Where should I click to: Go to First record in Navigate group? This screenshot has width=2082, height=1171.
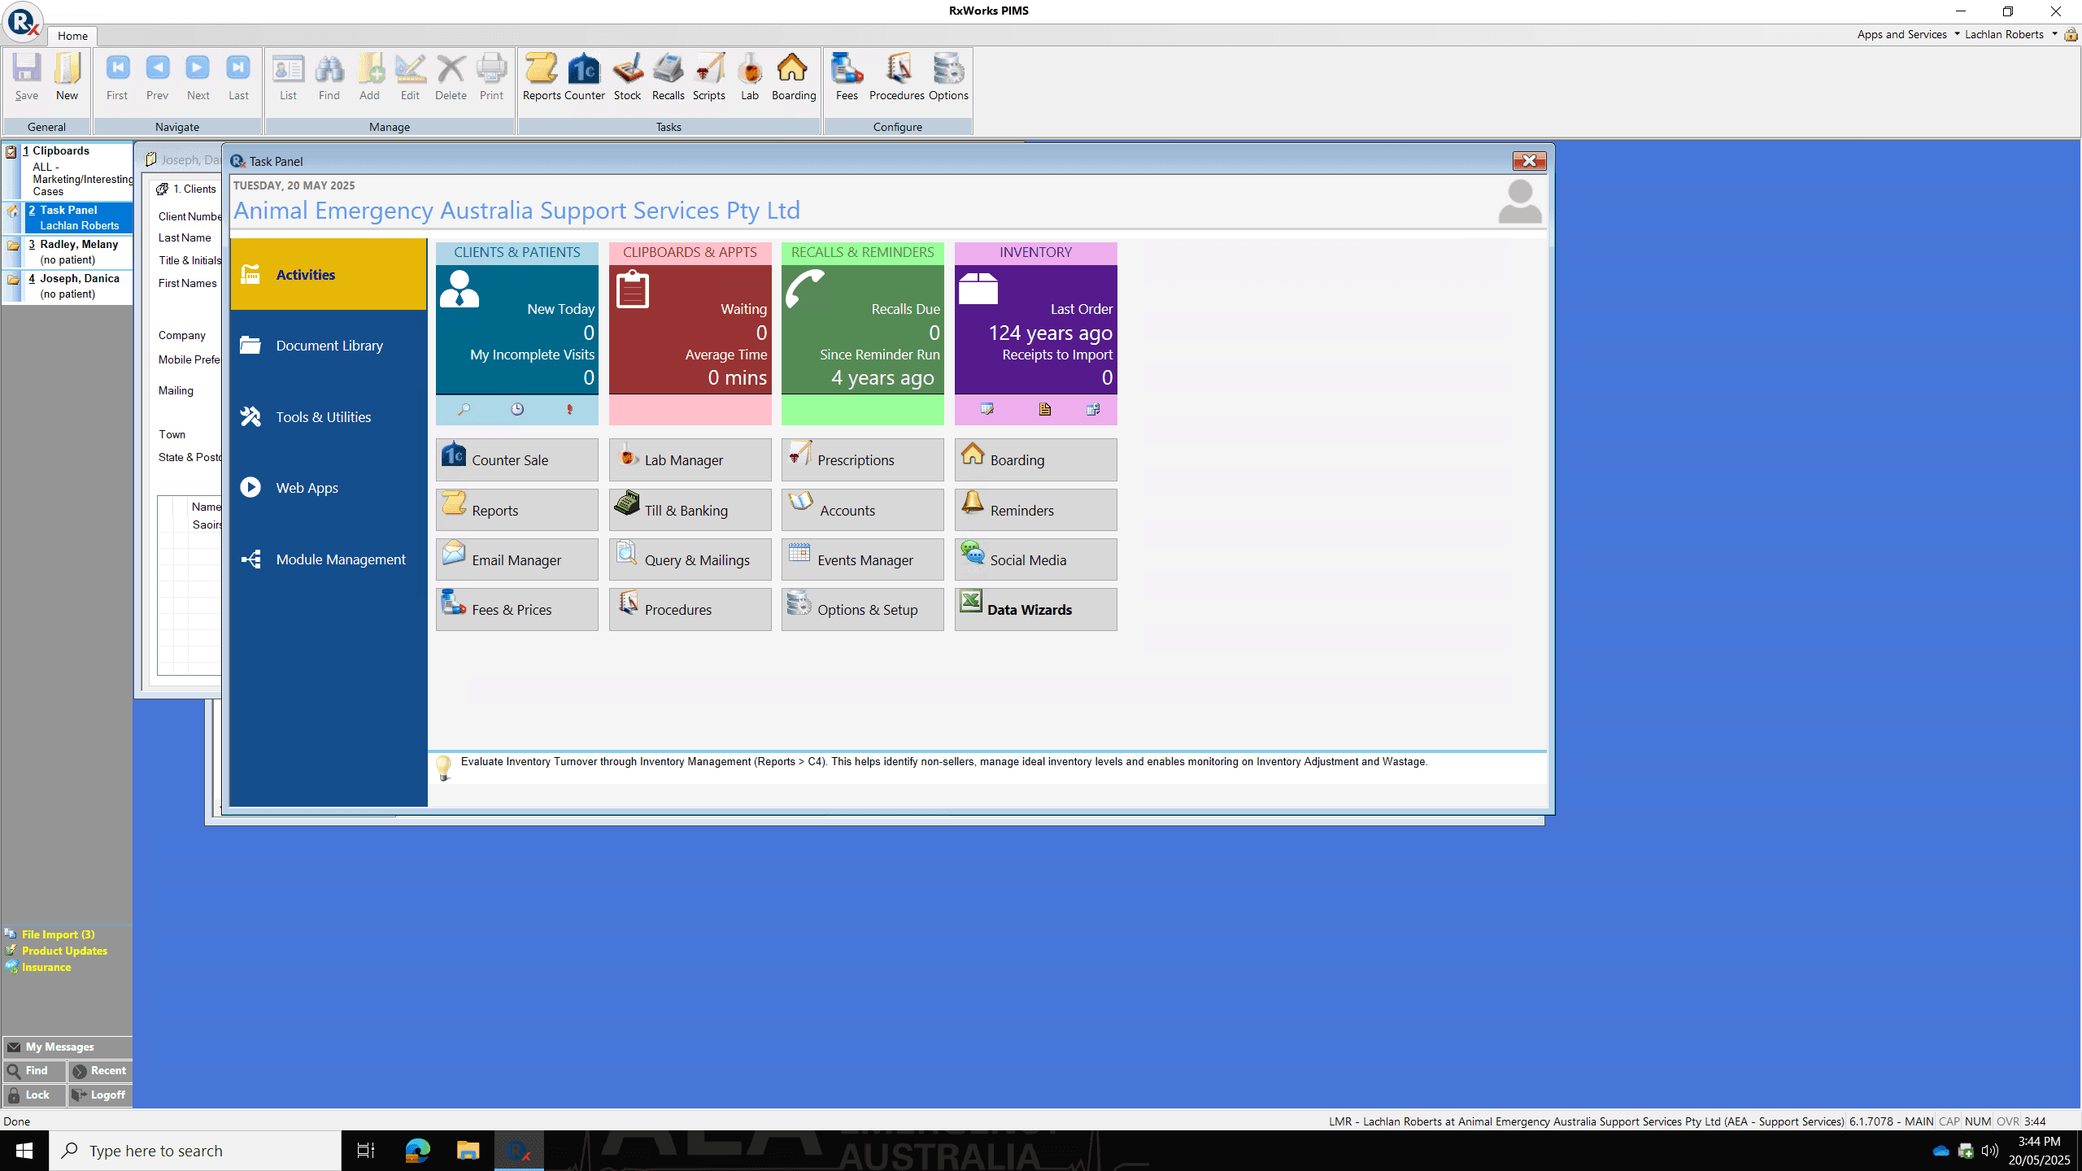pyautogui.click(x=117, y=77)
